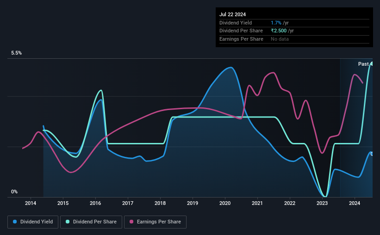Click the 'Past' label on chart
Viewport: 380px width, 235px height.
point(363,64)
